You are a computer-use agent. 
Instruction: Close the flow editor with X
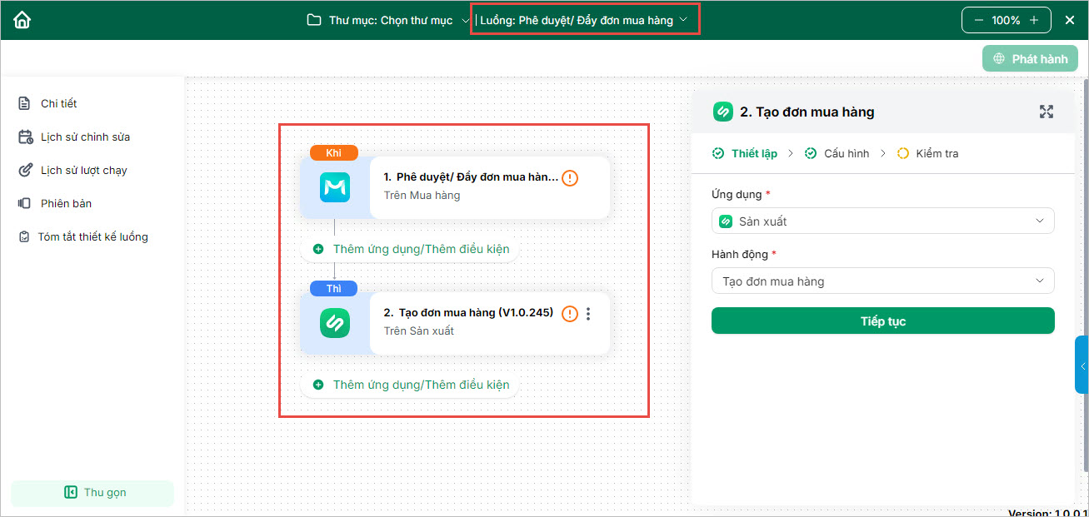pyautogui.click(x=1070, y=20)
